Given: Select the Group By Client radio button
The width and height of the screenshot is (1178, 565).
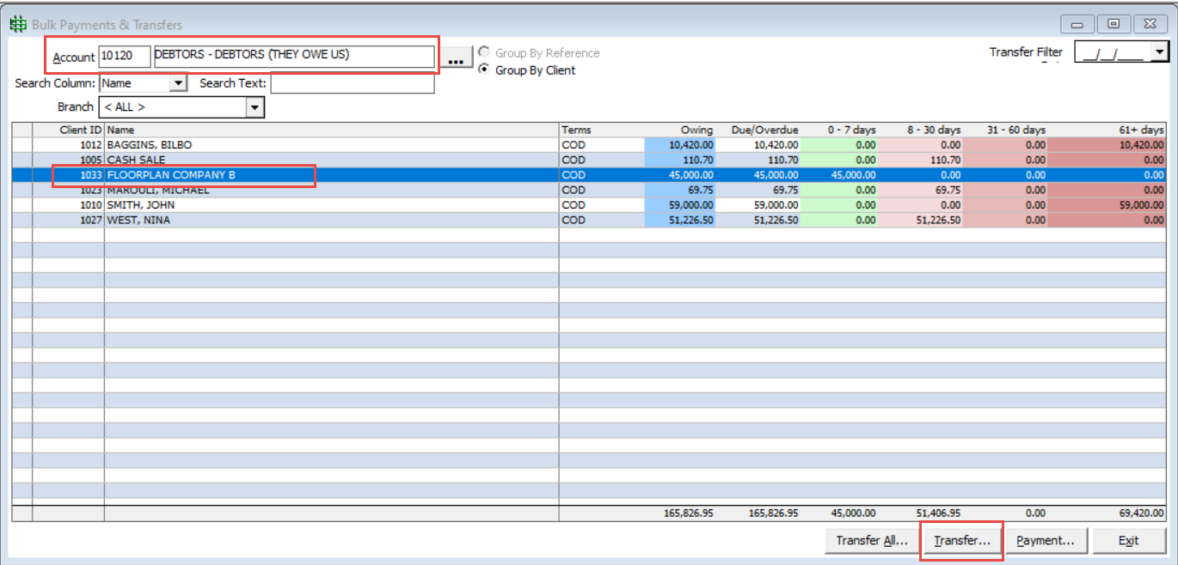Looking at the screenshot, I should point(484,70).
